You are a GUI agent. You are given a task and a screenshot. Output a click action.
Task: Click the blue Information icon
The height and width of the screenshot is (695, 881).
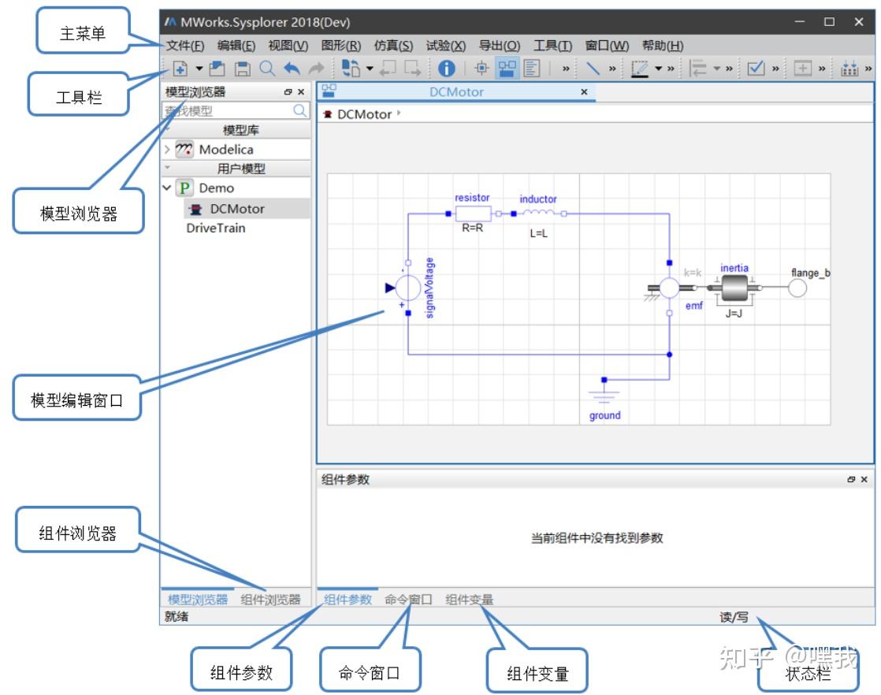pyautogui.click(x=446, y=69)
